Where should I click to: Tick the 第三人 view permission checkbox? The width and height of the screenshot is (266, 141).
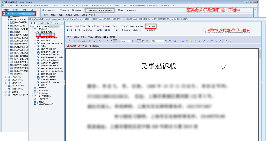(88, 26)
